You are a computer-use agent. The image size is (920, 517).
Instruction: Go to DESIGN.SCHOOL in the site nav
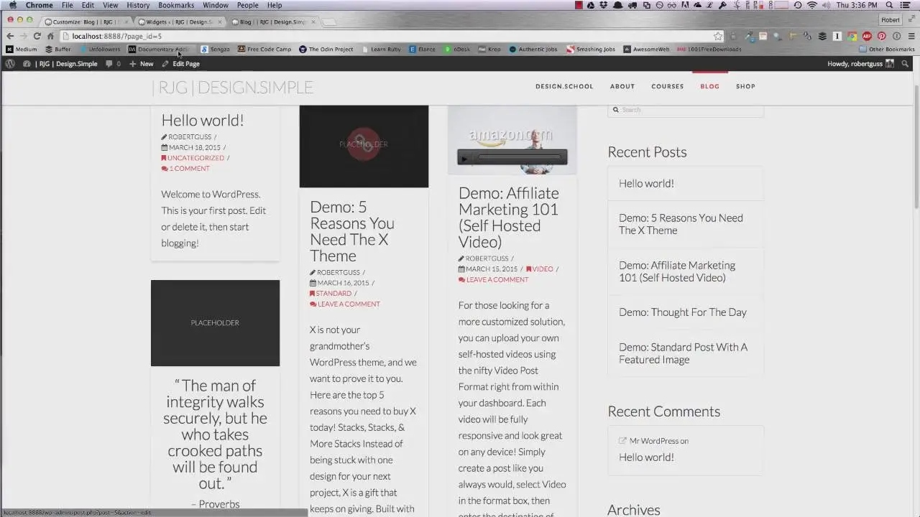[564, 86]
